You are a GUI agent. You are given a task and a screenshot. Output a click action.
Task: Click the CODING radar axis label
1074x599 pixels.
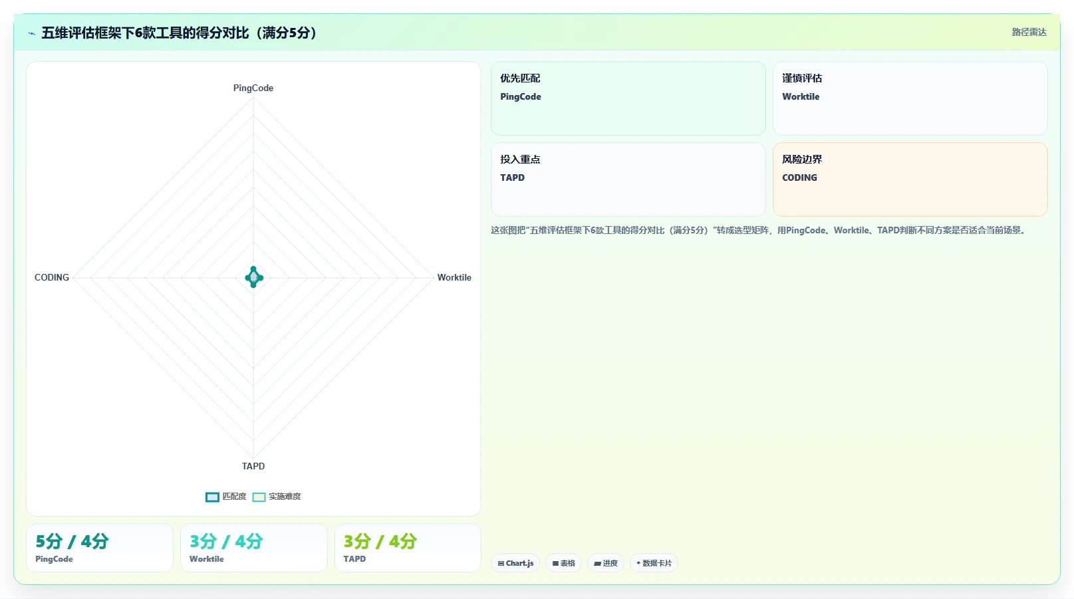tap(52, 277)
